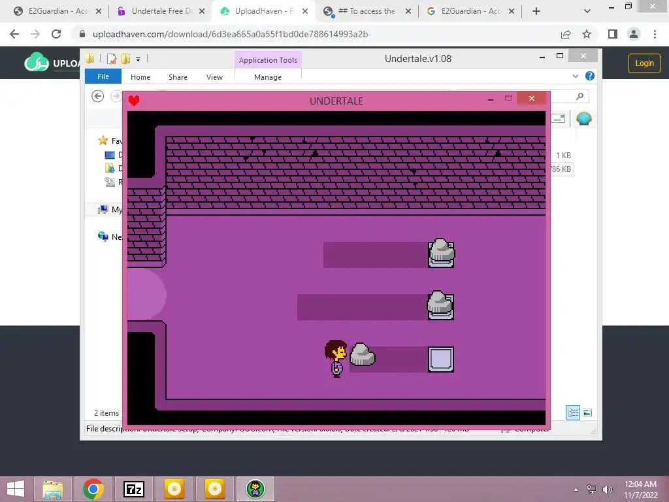Open the Chrome side panel icon
Screen dimensions: 669x502
click(613, 34)
